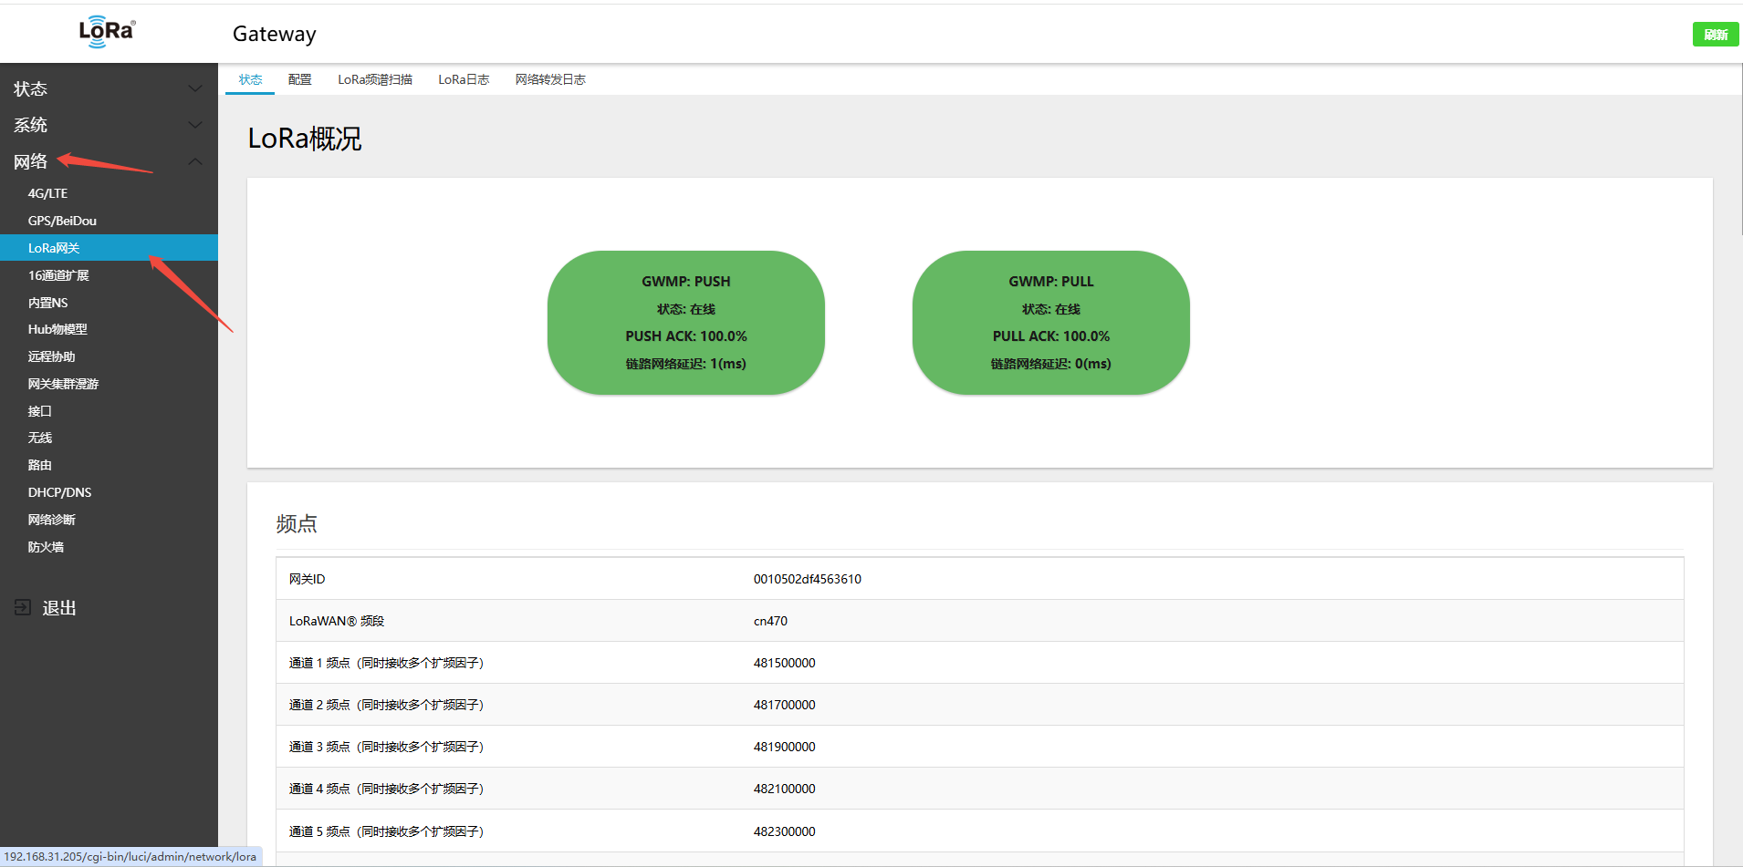The image size is (1743, 867).
Task: Open DHCP/DNS settings page
Action: (59, 492)
